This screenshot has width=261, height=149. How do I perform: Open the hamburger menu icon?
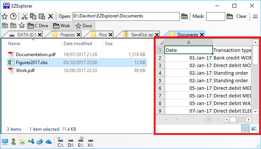255,16
